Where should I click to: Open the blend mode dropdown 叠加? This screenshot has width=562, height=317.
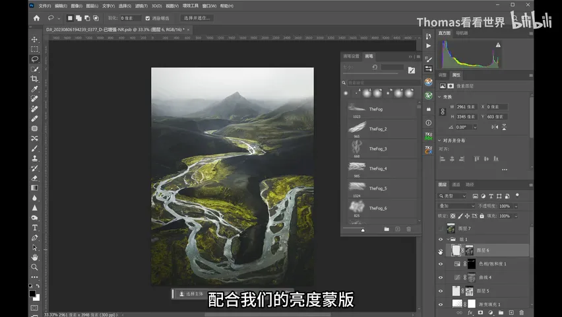(456, 206)
